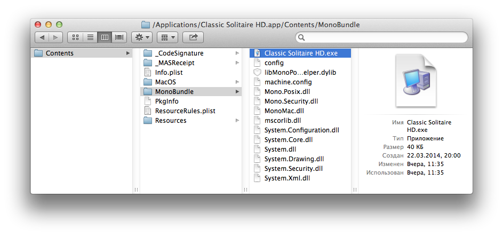
Task: Open the item arrangement dropdown
Action: click(167, 37)
